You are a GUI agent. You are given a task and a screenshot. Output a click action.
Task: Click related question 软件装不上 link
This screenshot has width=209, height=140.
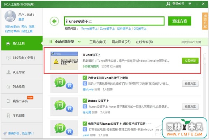[124, 29]
